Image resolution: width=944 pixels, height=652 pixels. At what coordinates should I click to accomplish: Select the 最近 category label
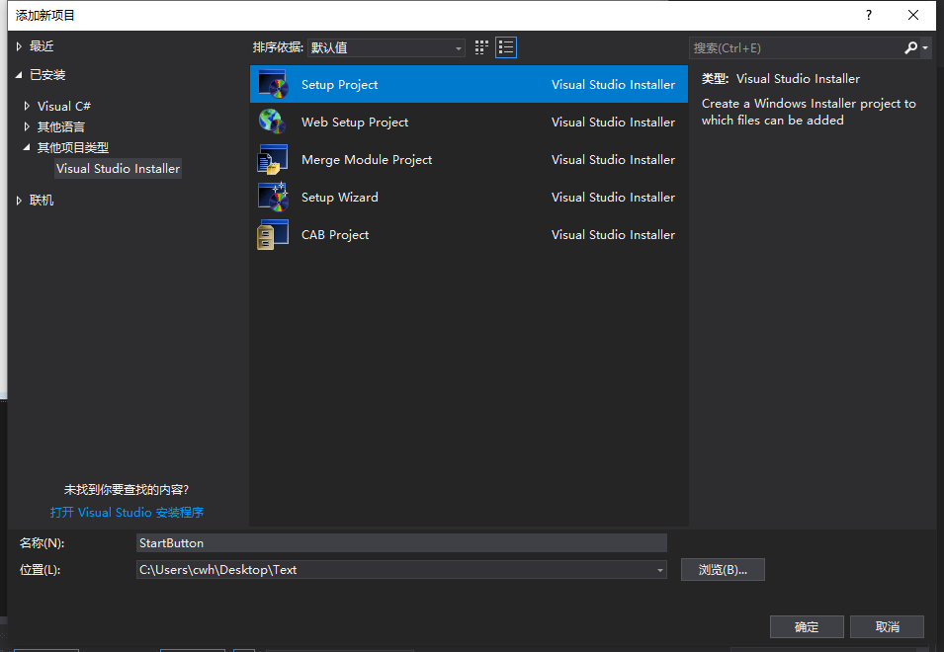pyautogui.click(x=42, y=46)
